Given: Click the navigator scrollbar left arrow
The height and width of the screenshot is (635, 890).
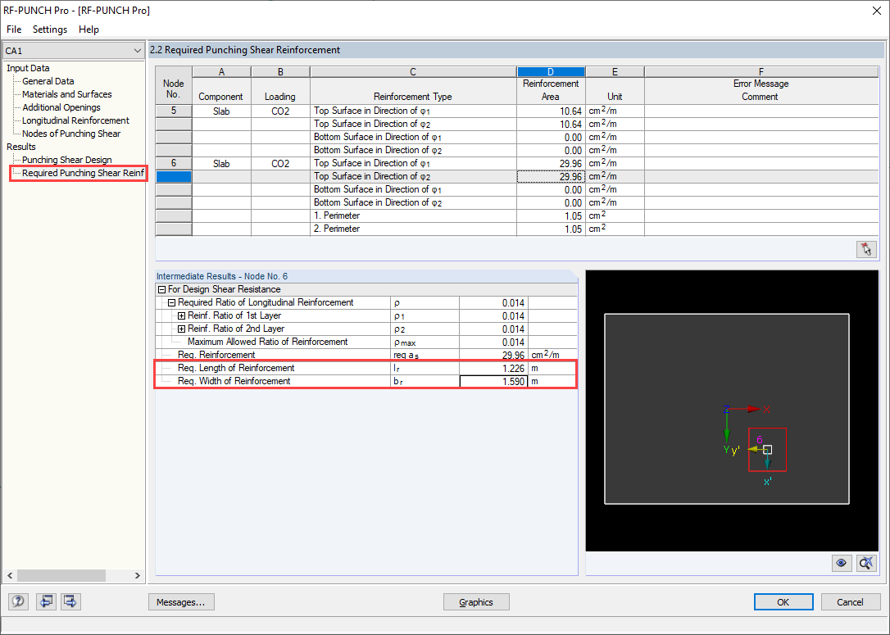Looking at the screenshot, I should 10,575.
